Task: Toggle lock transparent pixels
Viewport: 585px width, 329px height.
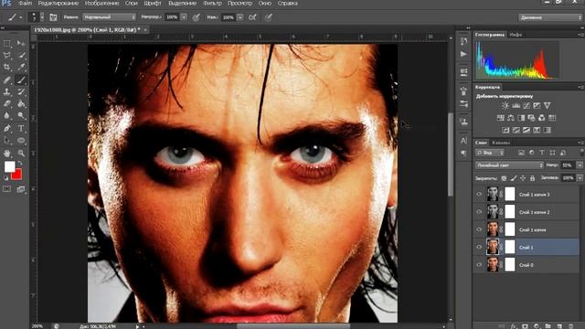Action: 504,178
